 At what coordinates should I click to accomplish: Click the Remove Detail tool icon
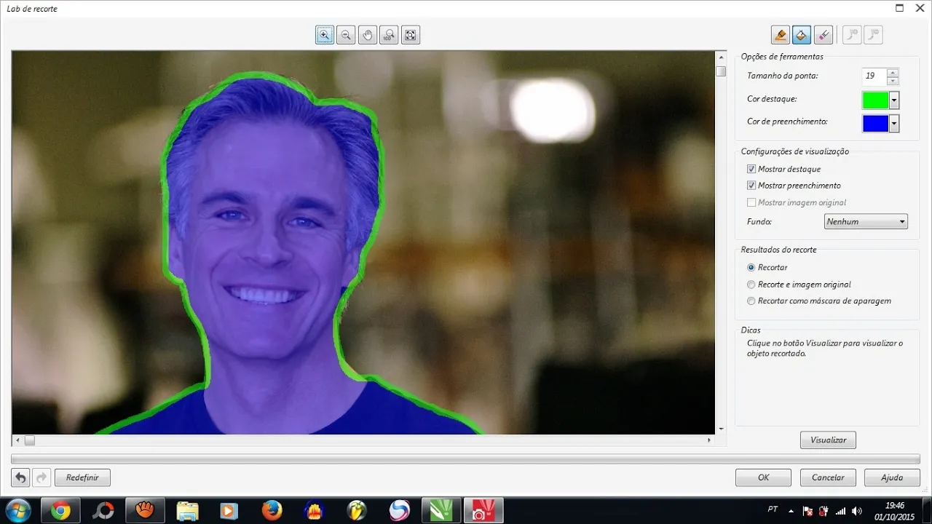pos(873,35)
